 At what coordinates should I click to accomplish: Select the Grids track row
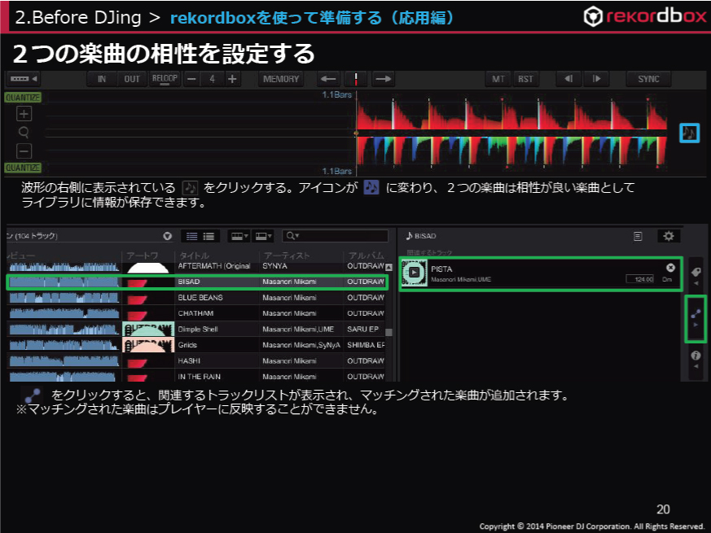click(196, 345)
